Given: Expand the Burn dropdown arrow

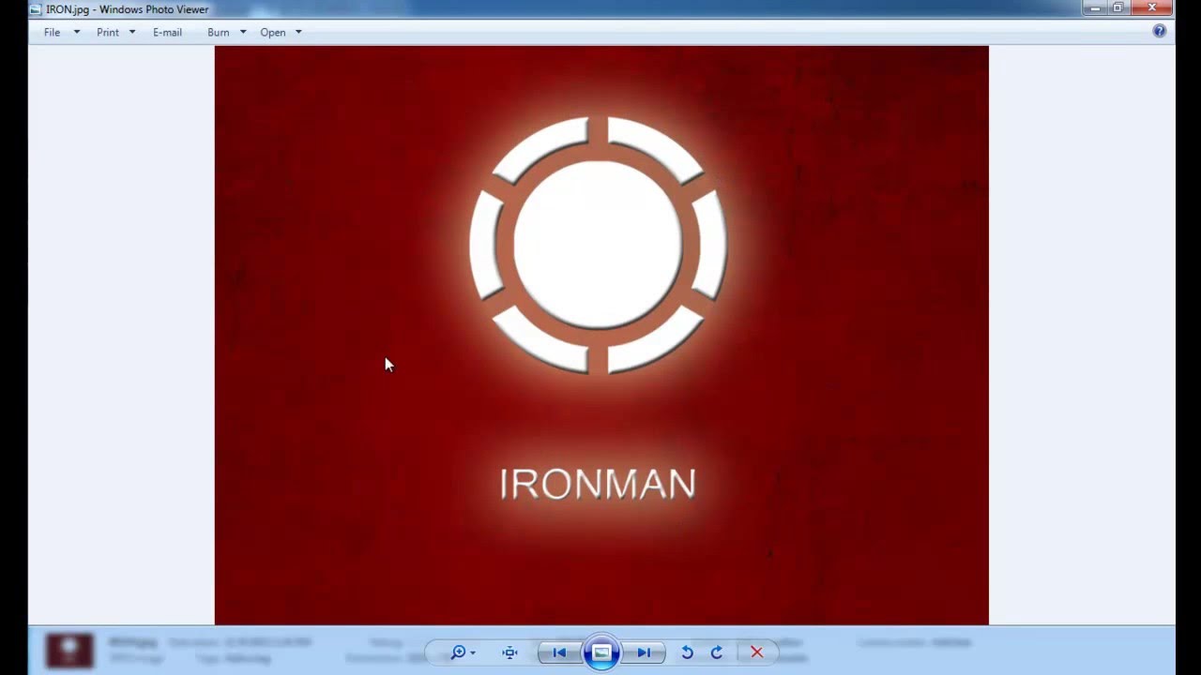Looking at the screenshot, I should pos(242,32).
